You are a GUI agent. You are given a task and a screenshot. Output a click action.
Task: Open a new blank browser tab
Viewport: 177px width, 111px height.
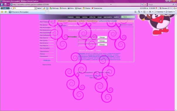(47, 12)
